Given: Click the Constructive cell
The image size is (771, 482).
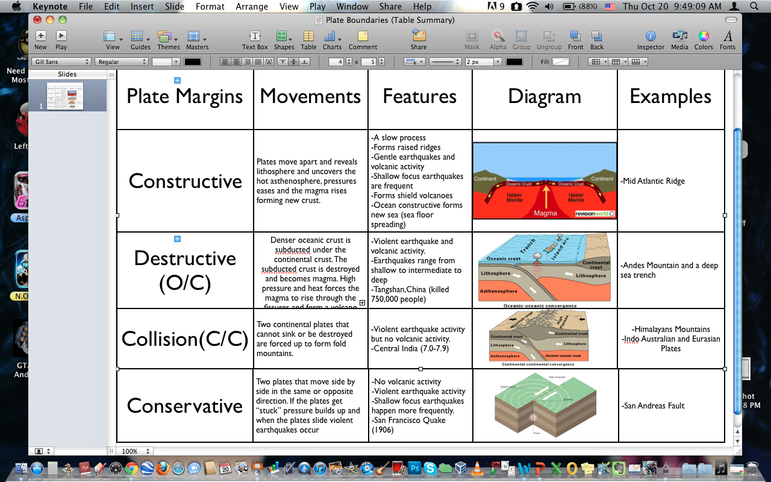Looking at the screenshot, I should pos(185,181).
